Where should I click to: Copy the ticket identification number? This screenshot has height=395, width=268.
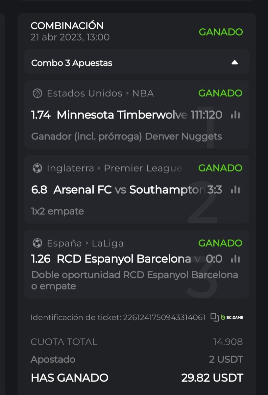point(215,317)
